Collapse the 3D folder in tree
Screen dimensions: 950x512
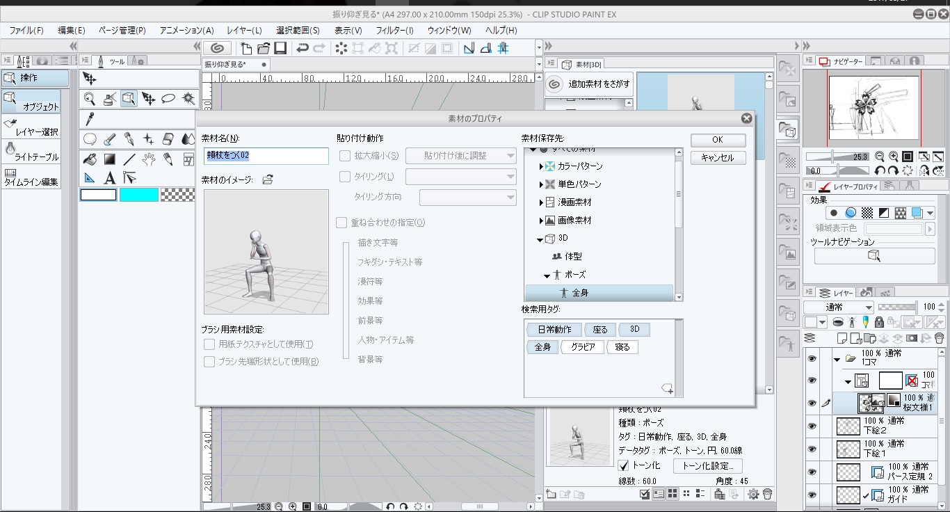click(540, 239)
